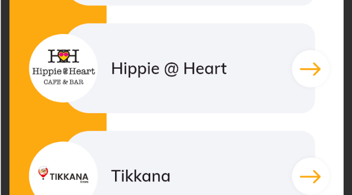Select the Tikkana restaurant name

pos(141,176)
